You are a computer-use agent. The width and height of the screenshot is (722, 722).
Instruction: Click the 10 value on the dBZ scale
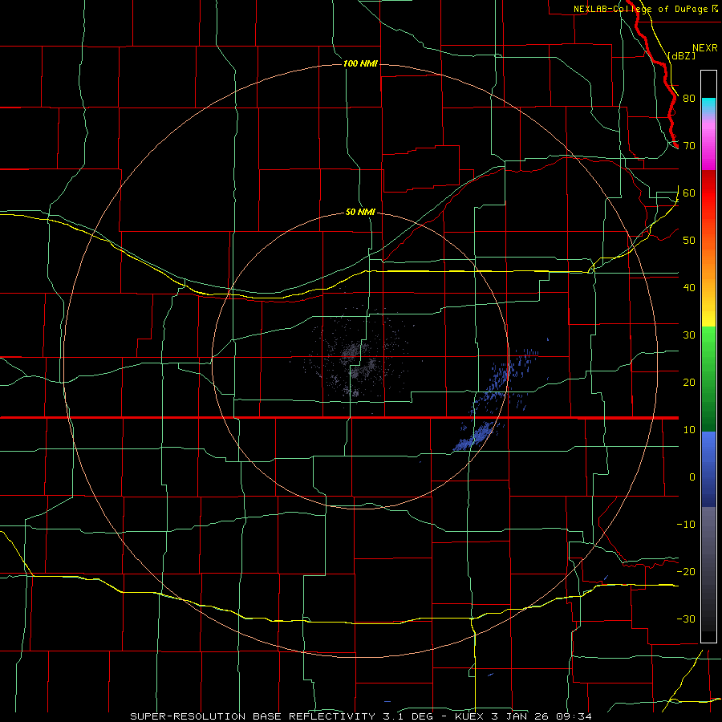click(x=689, y=430)
